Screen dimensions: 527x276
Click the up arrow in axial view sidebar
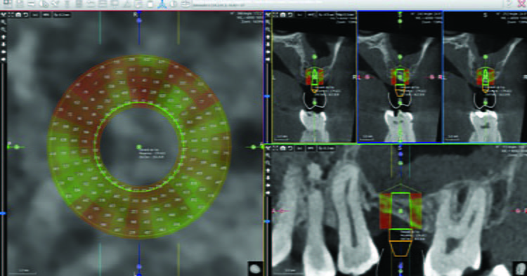pos(4,37)
